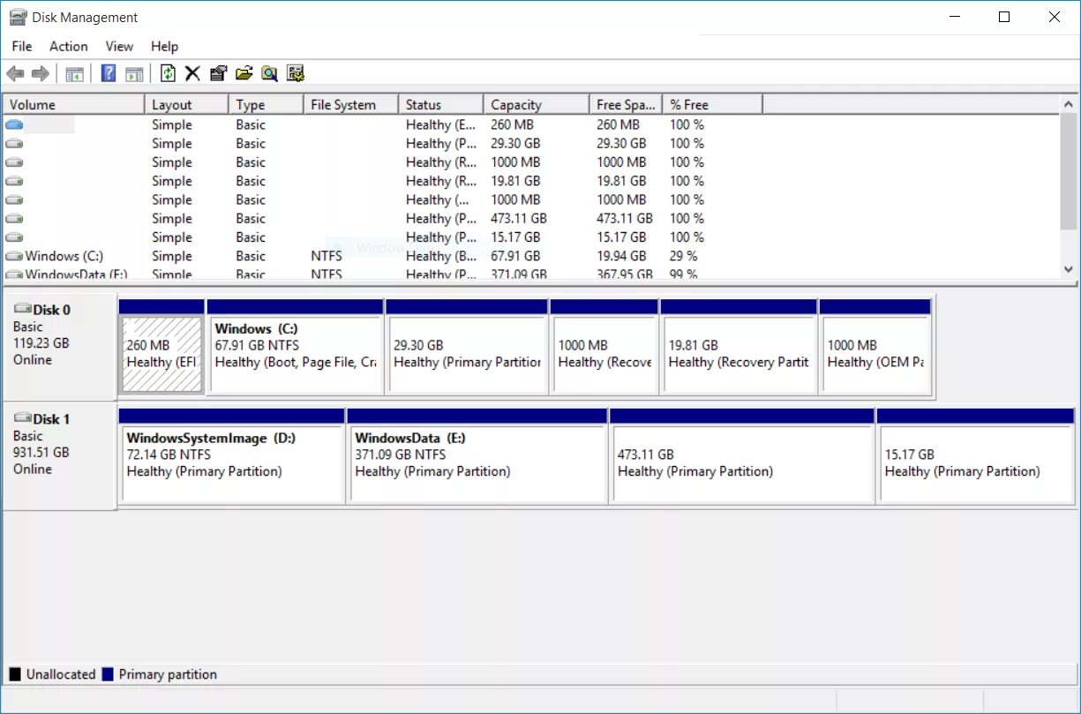1081x714 pixels.
Task: Click the open-folder toolbar icon
Action: tap(244, 73)
